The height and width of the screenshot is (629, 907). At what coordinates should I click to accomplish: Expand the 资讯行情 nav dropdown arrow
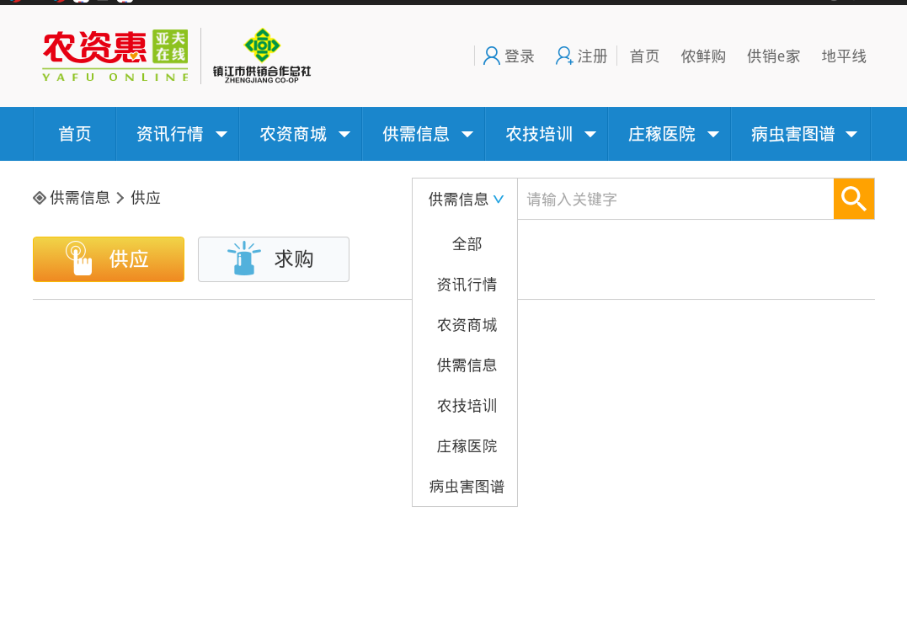[x=221, y=134]
